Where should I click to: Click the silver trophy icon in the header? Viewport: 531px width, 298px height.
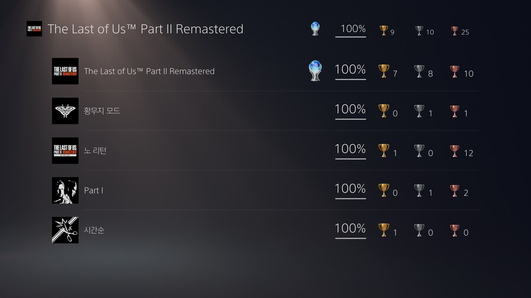(x=419, y=30)
